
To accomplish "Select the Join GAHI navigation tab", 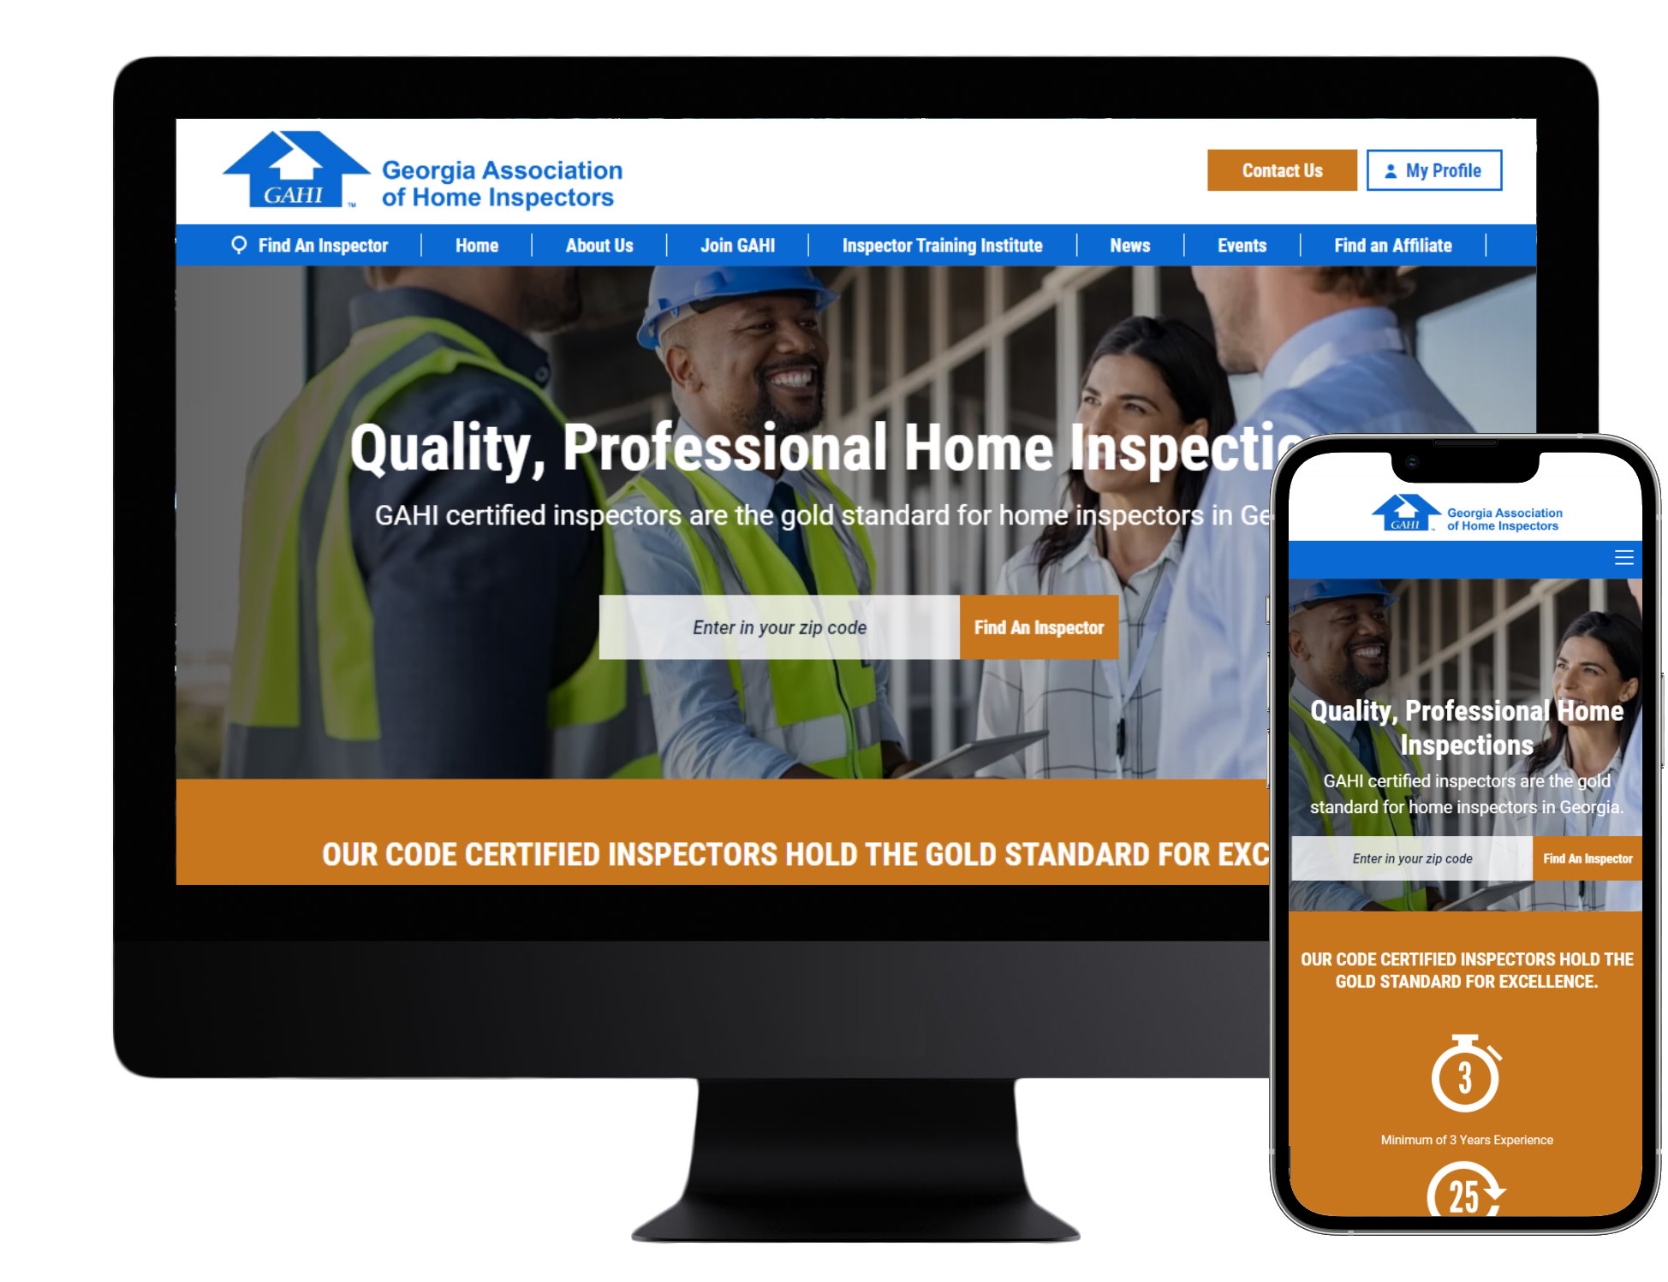I will [735, 245].
